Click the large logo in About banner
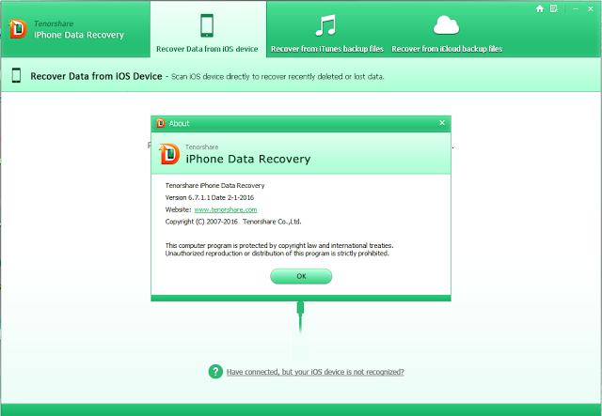Viewport: 602px width, 416px height. (x=169, y=153)
